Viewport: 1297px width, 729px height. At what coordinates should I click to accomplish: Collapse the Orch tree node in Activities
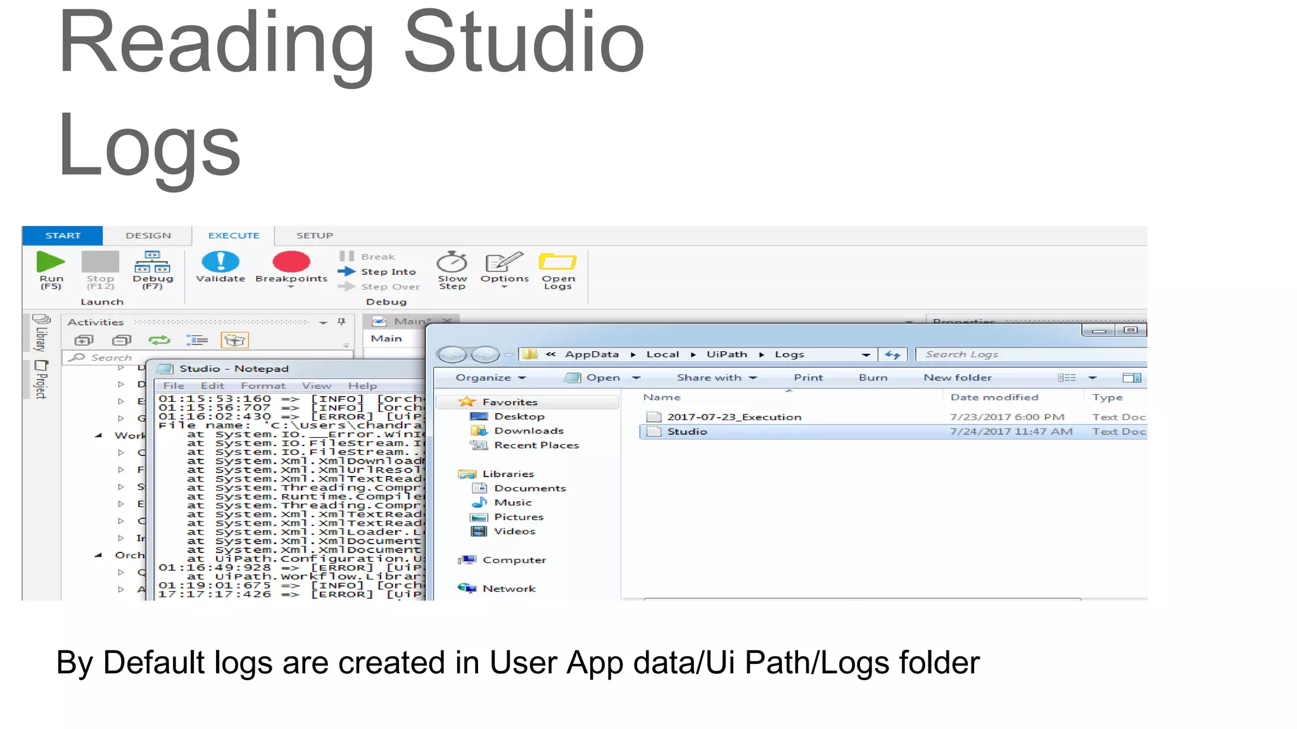[x=98, y=555]
